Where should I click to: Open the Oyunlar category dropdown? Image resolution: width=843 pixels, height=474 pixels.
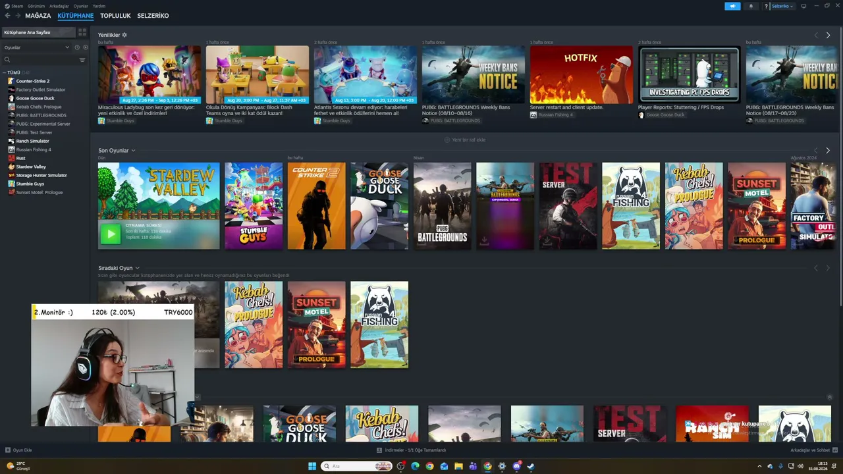[x=36, y=47]
